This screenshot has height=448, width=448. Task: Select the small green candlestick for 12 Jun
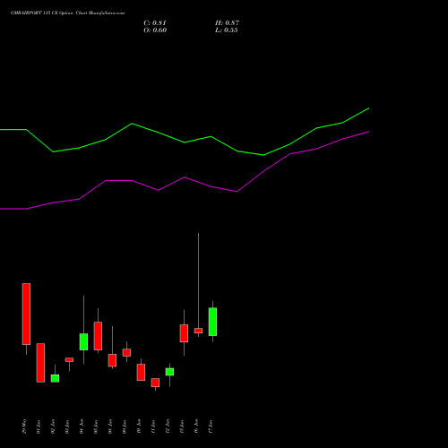169,372
